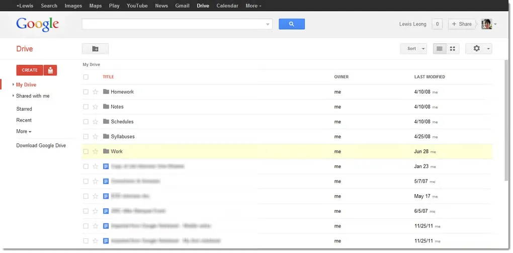
Task: Check the Notes folder checkbox
Action: [x=85, y=107]
